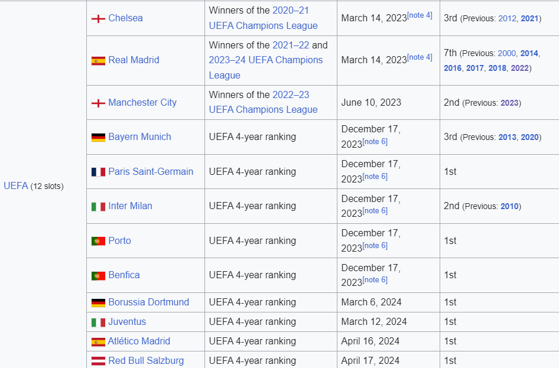Viewport: 559px width, 368px height.
Task: Click the France flag beside Paris Saint-Germain
Action: (99, 172)
